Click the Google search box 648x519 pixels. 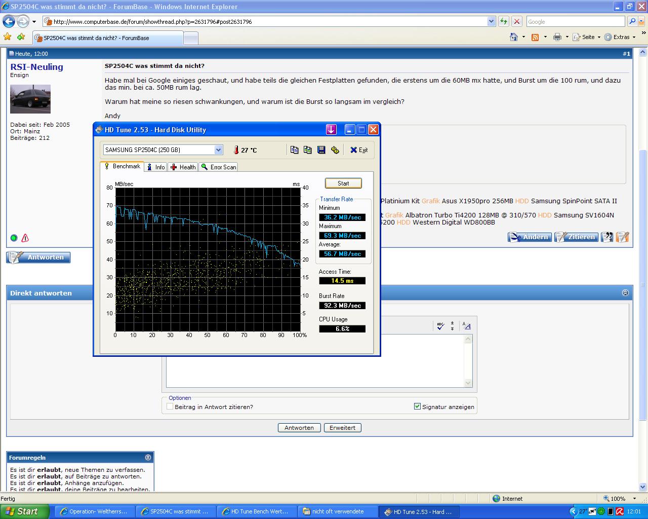point(576,22)
